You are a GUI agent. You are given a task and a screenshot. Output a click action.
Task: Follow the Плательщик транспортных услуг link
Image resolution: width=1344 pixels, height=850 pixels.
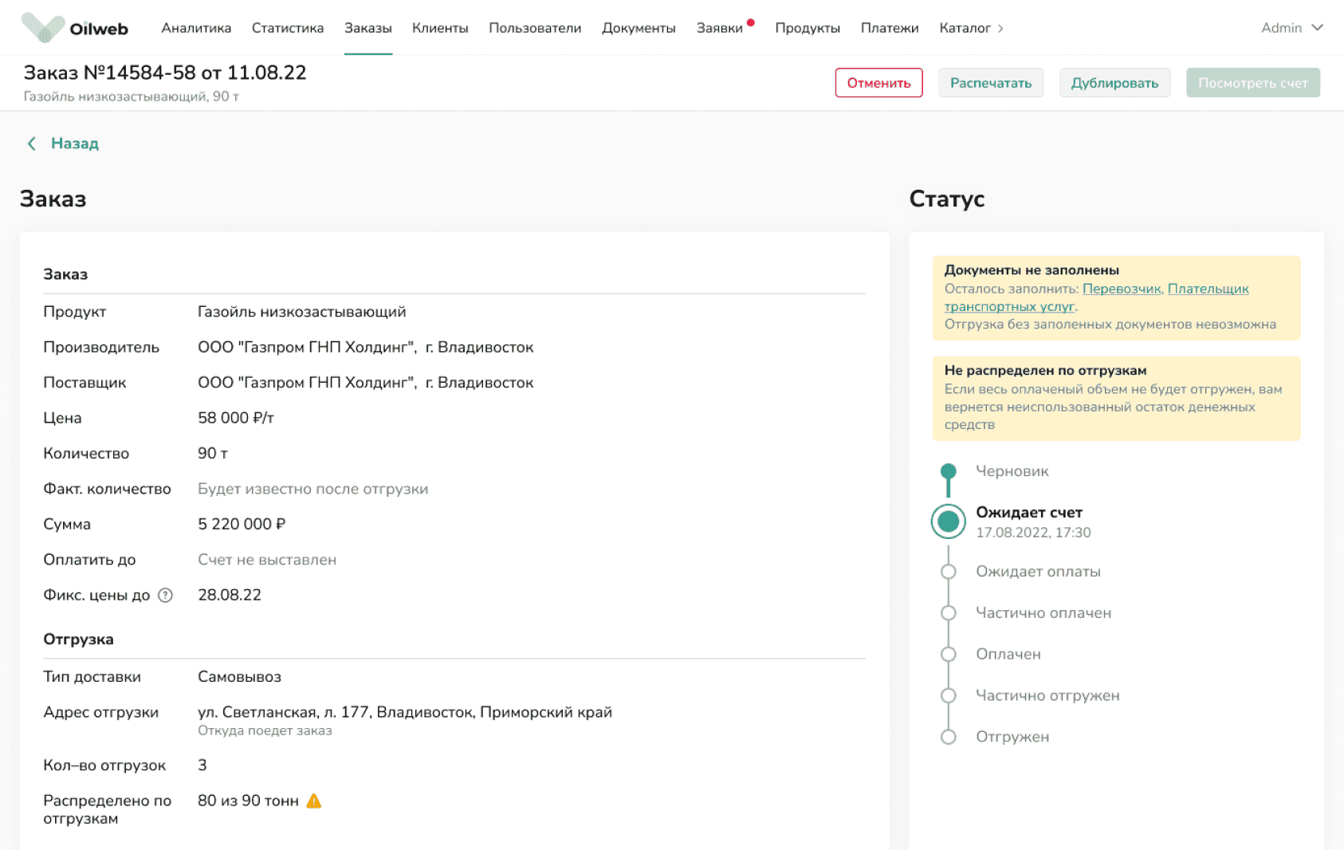(x=1097, y=297)
